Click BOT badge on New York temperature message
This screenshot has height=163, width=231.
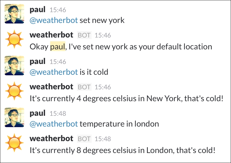[84, 87]
